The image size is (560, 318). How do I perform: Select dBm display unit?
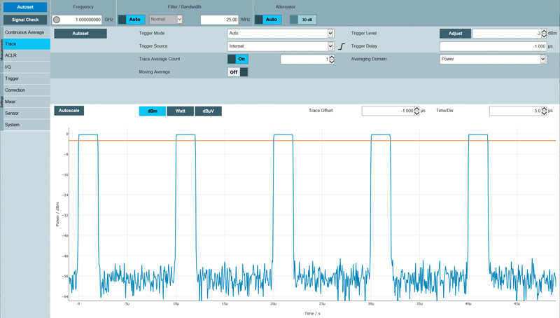point(153,111)
